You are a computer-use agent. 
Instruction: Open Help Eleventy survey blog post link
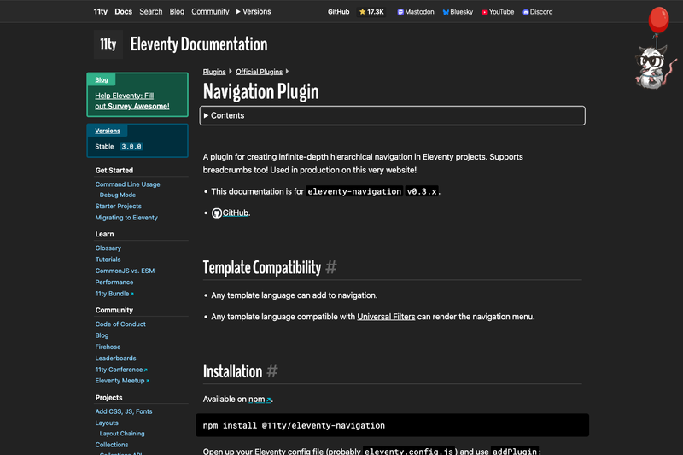pos(132,101)
